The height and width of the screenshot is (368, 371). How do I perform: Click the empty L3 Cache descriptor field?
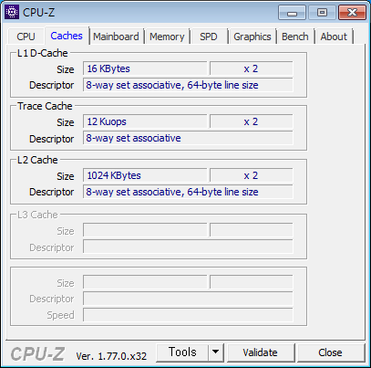[x=188, y=247]
